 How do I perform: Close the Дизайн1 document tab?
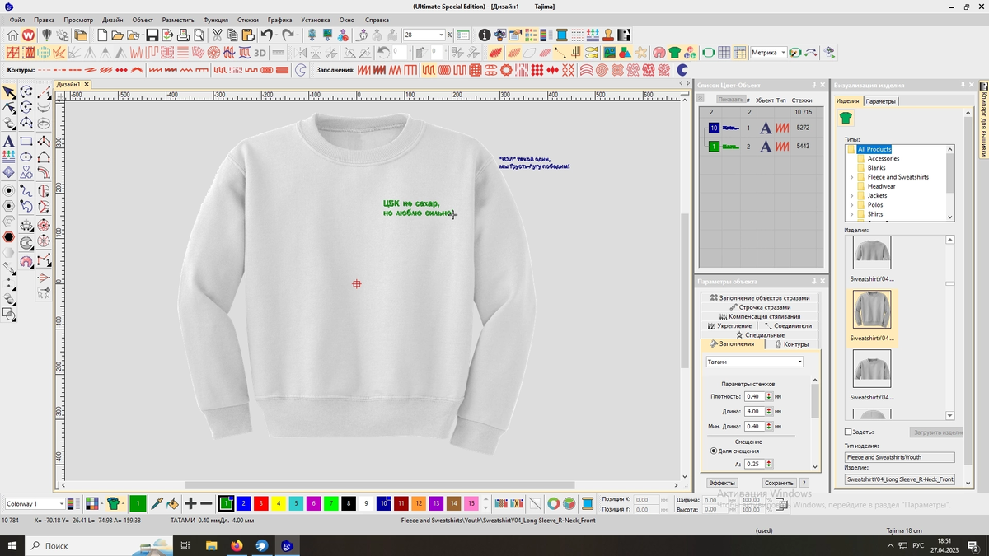(86, 84)
